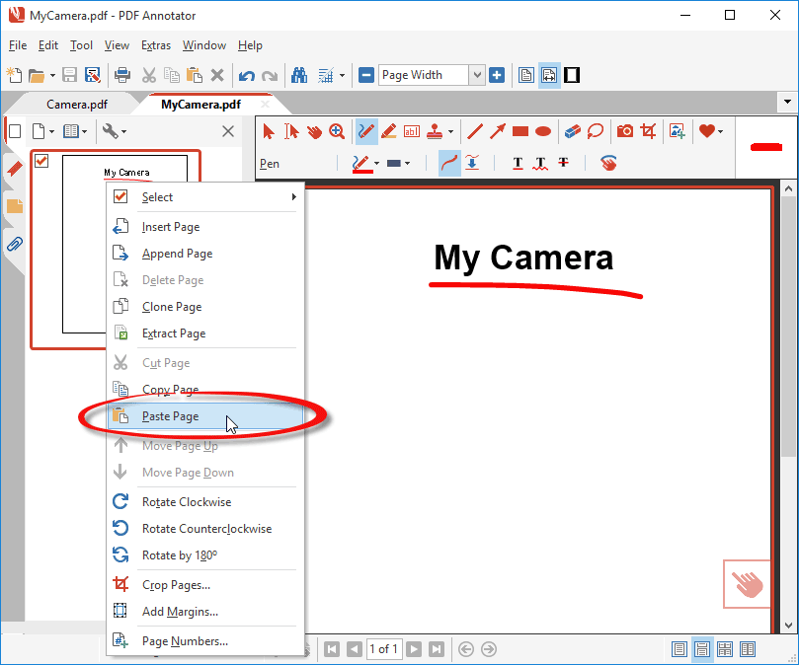
Task: Toggle the side-by-side pages layout view
Action: (x=748, y=648)
